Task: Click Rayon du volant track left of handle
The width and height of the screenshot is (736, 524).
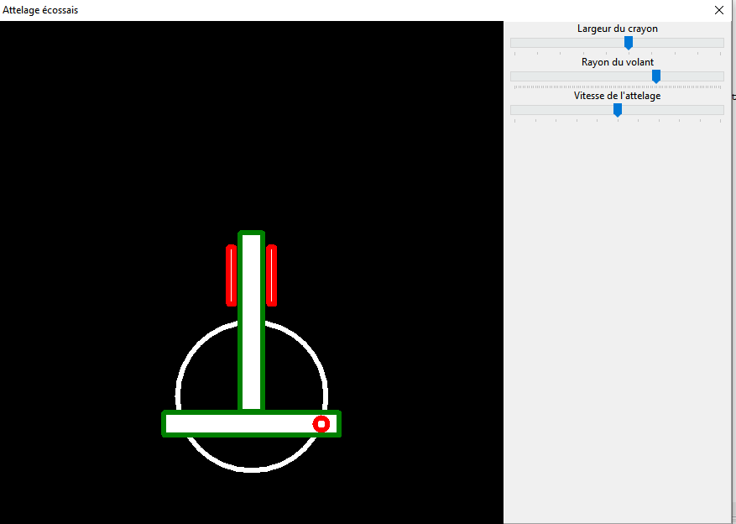Action: [x=579, y=76]
